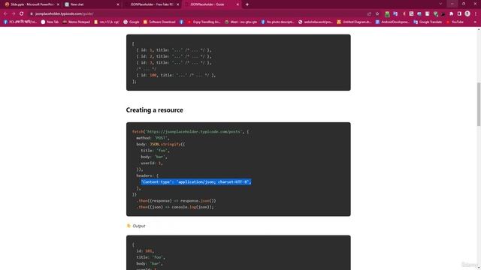Click the id: 101 output line
The height and width of the screenshot is (270, 481).
click(x=145, y=251)
